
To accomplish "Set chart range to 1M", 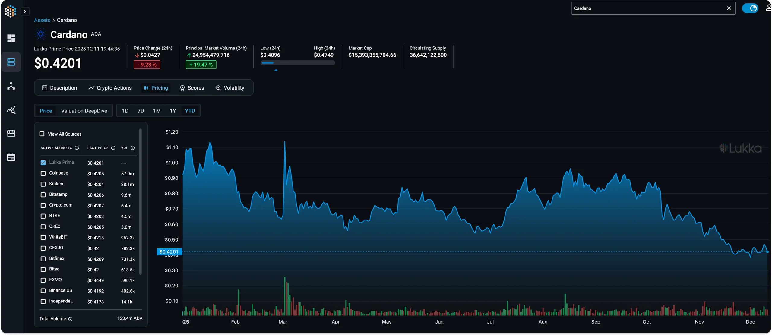I will point(157,111).
